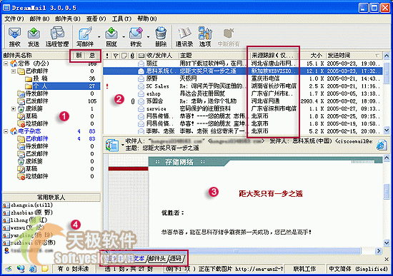The image size is (393, 276).
Task: Select the 报 销 folder
Action: 40,78
